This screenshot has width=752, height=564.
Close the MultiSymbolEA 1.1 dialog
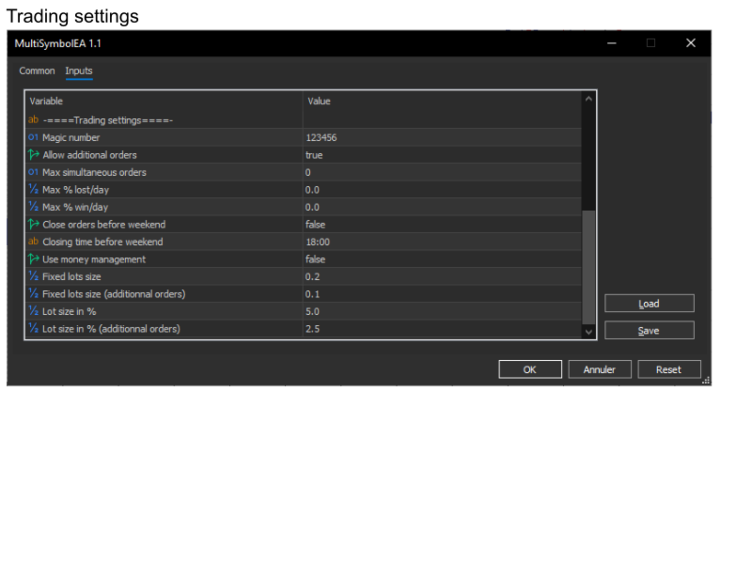tap(691, 43)
